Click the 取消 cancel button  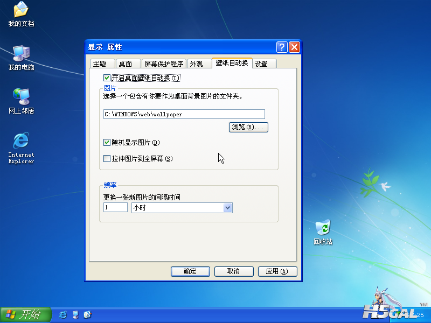point(234,271)
